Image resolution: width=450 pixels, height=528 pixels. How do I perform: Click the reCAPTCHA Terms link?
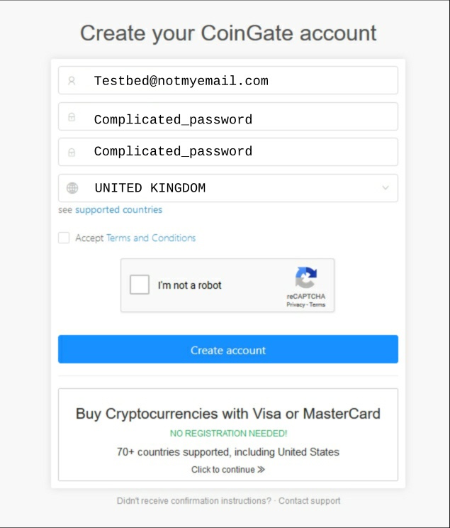[x=317, y=304]
